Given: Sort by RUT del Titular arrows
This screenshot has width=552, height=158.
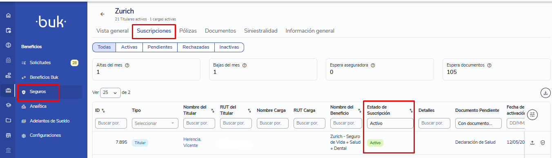Looking at the screenshot, I should [249, 111].
